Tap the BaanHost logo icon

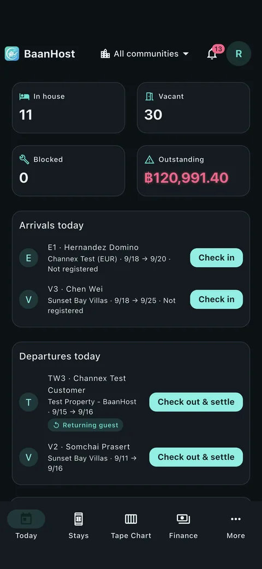click(12, 53)
